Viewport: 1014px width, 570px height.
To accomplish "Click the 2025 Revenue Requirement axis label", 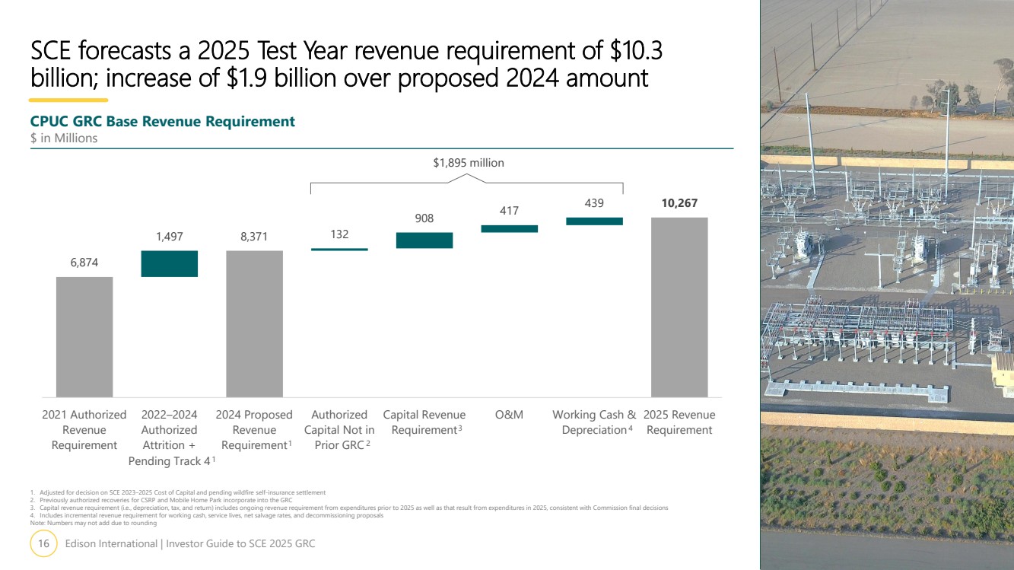I will click(x=679, y=422).
